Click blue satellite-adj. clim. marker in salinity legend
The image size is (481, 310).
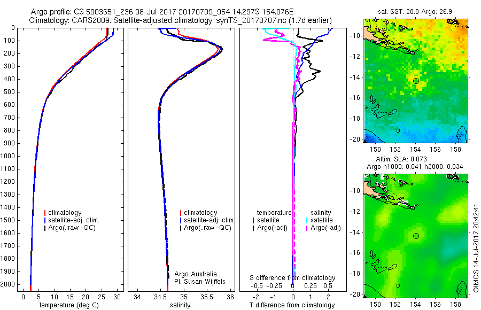[181, 220]
